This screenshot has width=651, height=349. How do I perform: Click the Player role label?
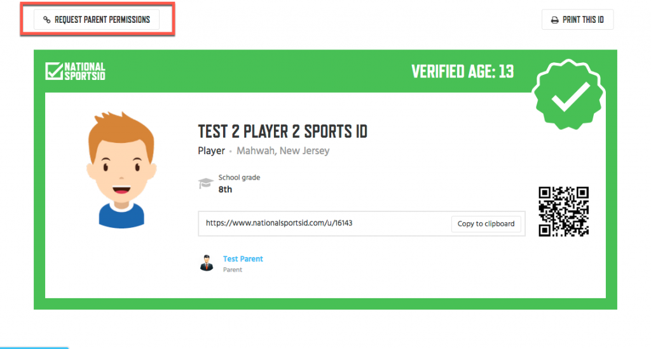click(211, 151)
